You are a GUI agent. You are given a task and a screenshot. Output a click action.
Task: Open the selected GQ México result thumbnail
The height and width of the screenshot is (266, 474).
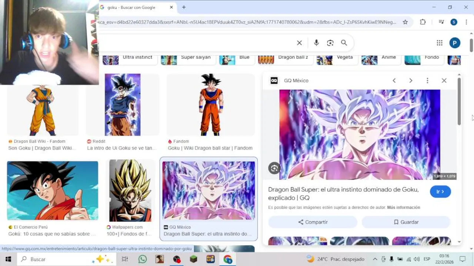pos(208,191)
